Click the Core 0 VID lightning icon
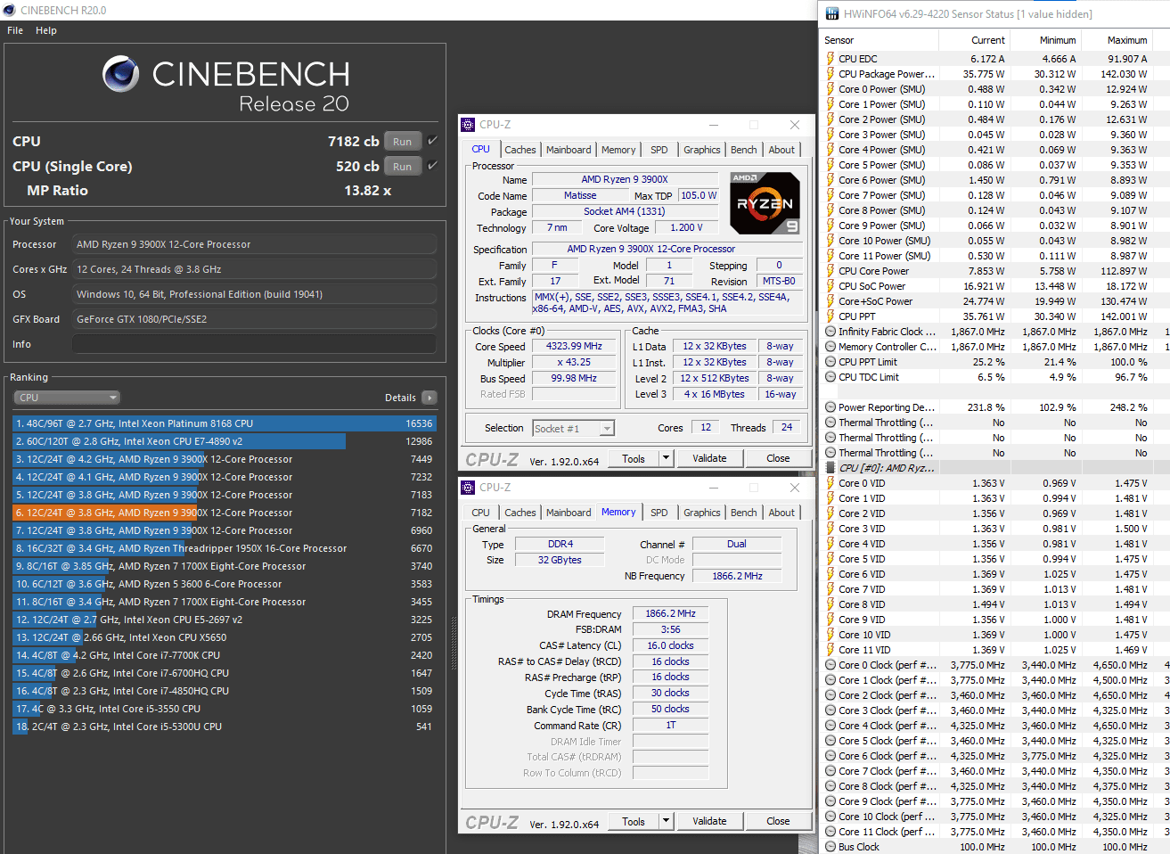 [830, 483]
